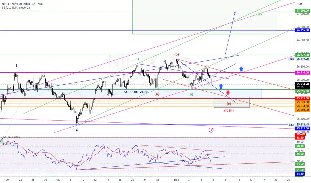This screenshot has height=183, width=311.
Task: Click date 14 on the time axis
Action: point(108,180)
